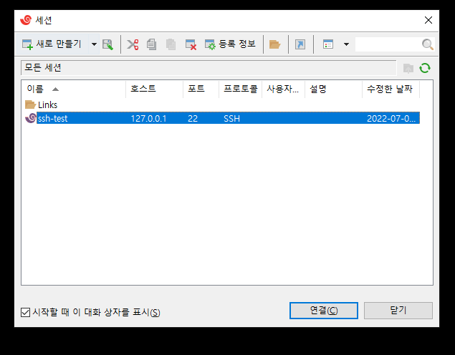455x355 pixels.
Task: Select the ssh-test session row
Action: (222, 118)
